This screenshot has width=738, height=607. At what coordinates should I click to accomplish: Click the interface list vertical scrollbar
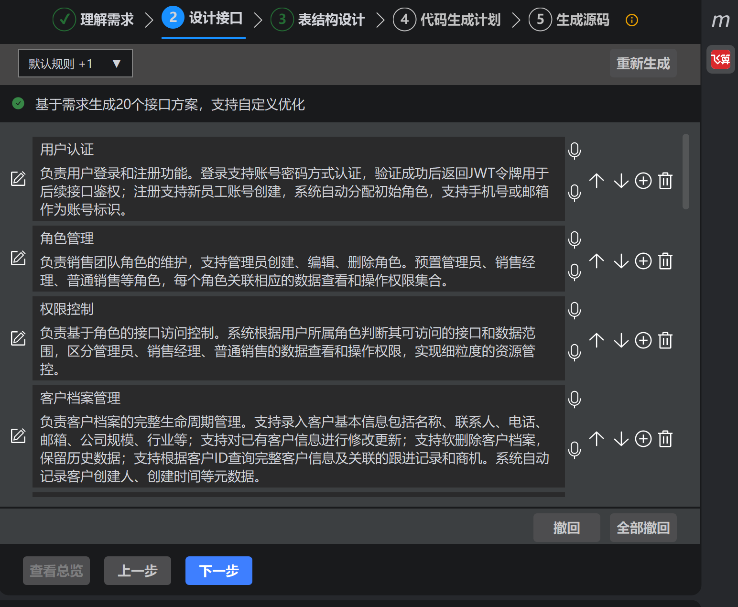click(x=686, y=172)
